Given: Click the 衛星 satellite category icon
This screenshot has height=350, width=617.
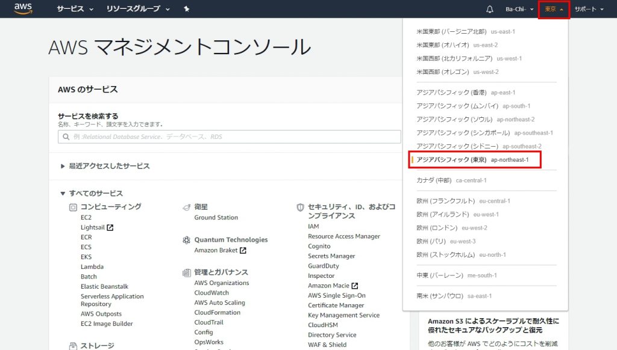Looking at the screenshot, I should point(187,207).
